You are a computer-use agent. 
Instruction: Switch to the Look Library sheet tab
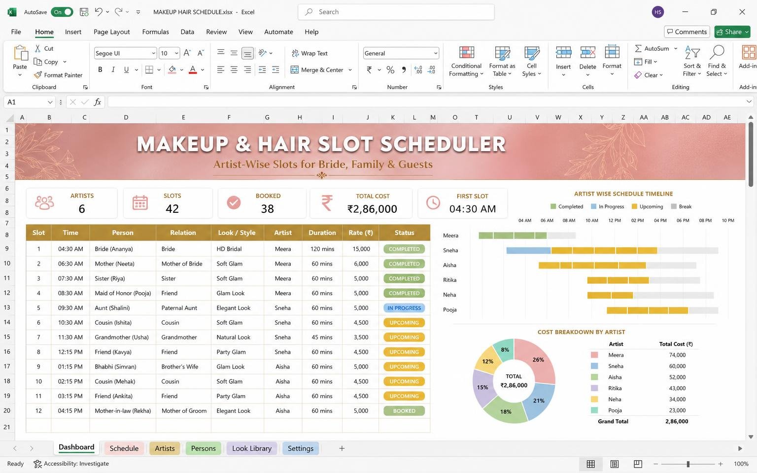[x=252, y=448]
